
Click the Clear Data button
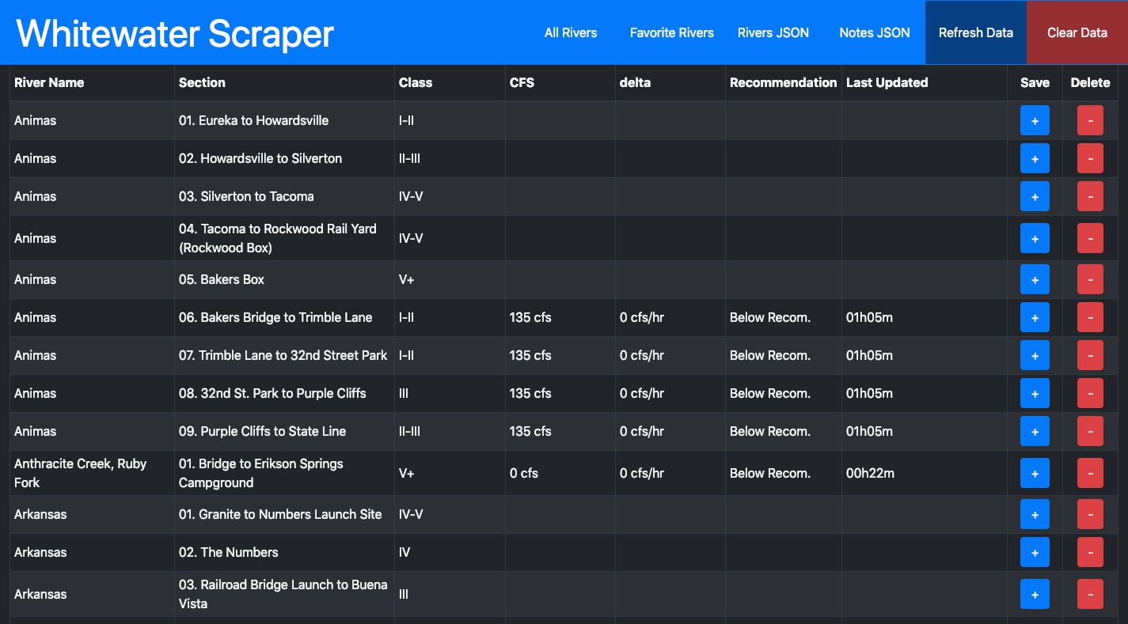[x=1077, y=32]
